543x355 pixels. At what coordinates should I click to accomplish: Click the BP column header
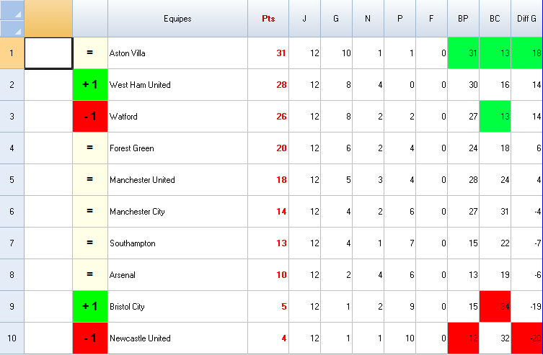pos(463,19)
